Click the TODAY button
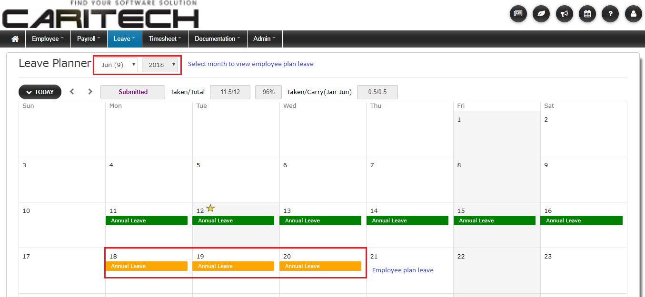Image resolution: width=645 pixels, height=297 pixels. pyautogui.click(x=40, y=92)
